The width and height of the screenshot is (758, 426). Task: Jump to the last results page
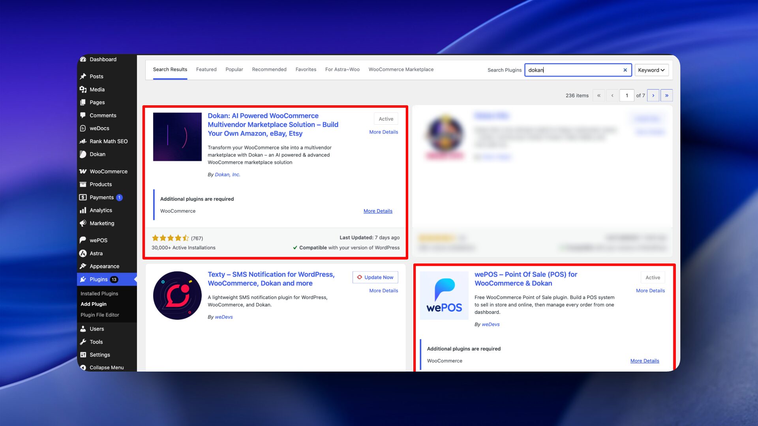click(667, 95)
